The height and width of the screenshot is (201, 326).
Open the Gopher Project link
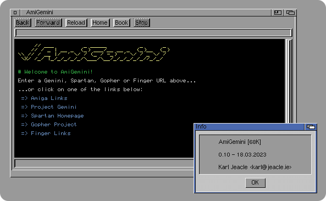point(54,125)
